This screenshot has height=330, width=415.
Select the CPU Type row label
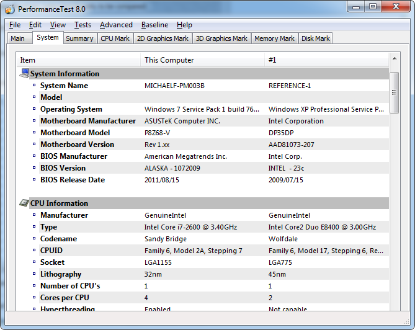pos(49,227)
